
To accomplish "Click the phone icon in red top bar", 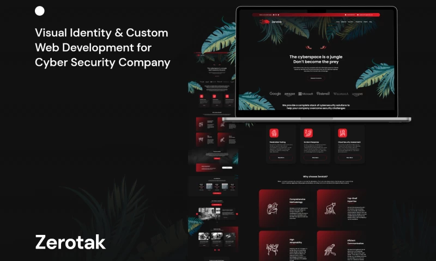I will click(346, 15).
